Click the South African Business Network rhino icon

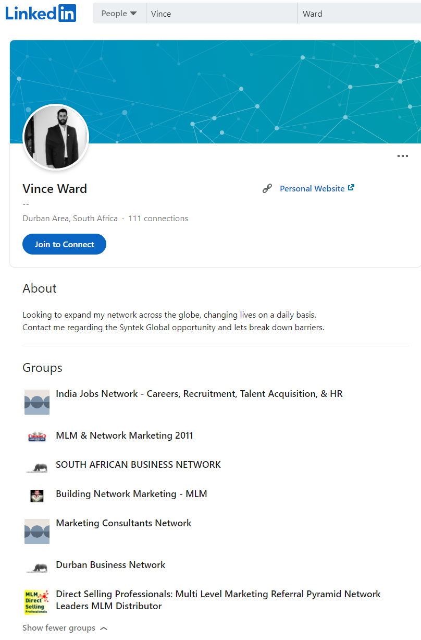37,467
